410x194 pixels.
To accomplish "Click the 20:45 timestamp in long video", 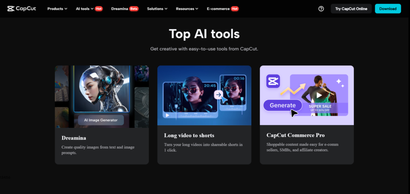I will pyautogui.click(x=210, y=85).
